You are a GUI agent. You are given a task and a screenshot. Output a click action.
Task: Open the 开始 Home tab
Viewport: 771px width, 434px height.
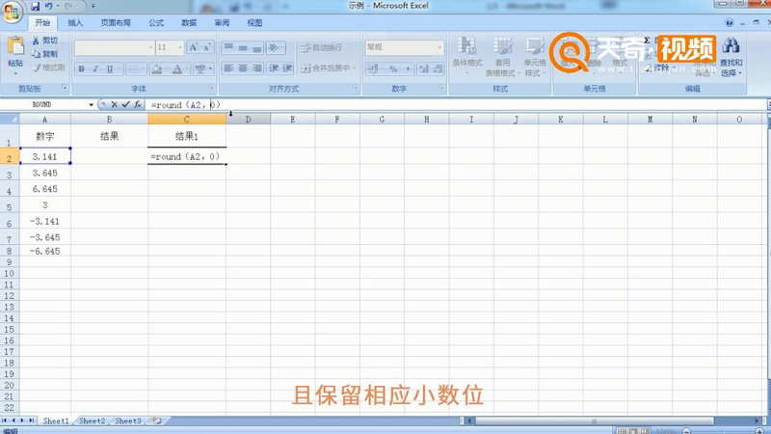coord(42,22)
